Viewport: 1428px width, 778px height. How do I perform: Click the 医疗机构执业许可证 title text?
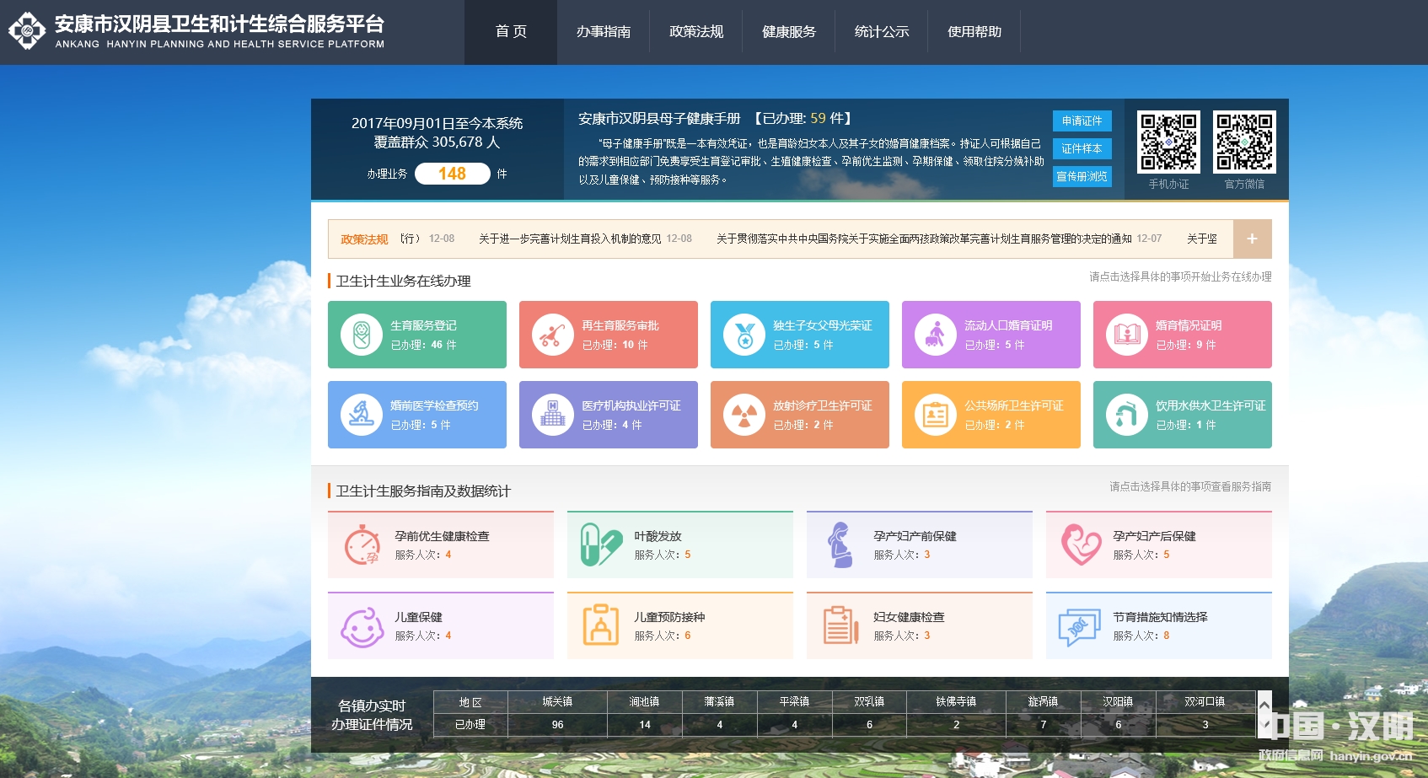[631, 405]
